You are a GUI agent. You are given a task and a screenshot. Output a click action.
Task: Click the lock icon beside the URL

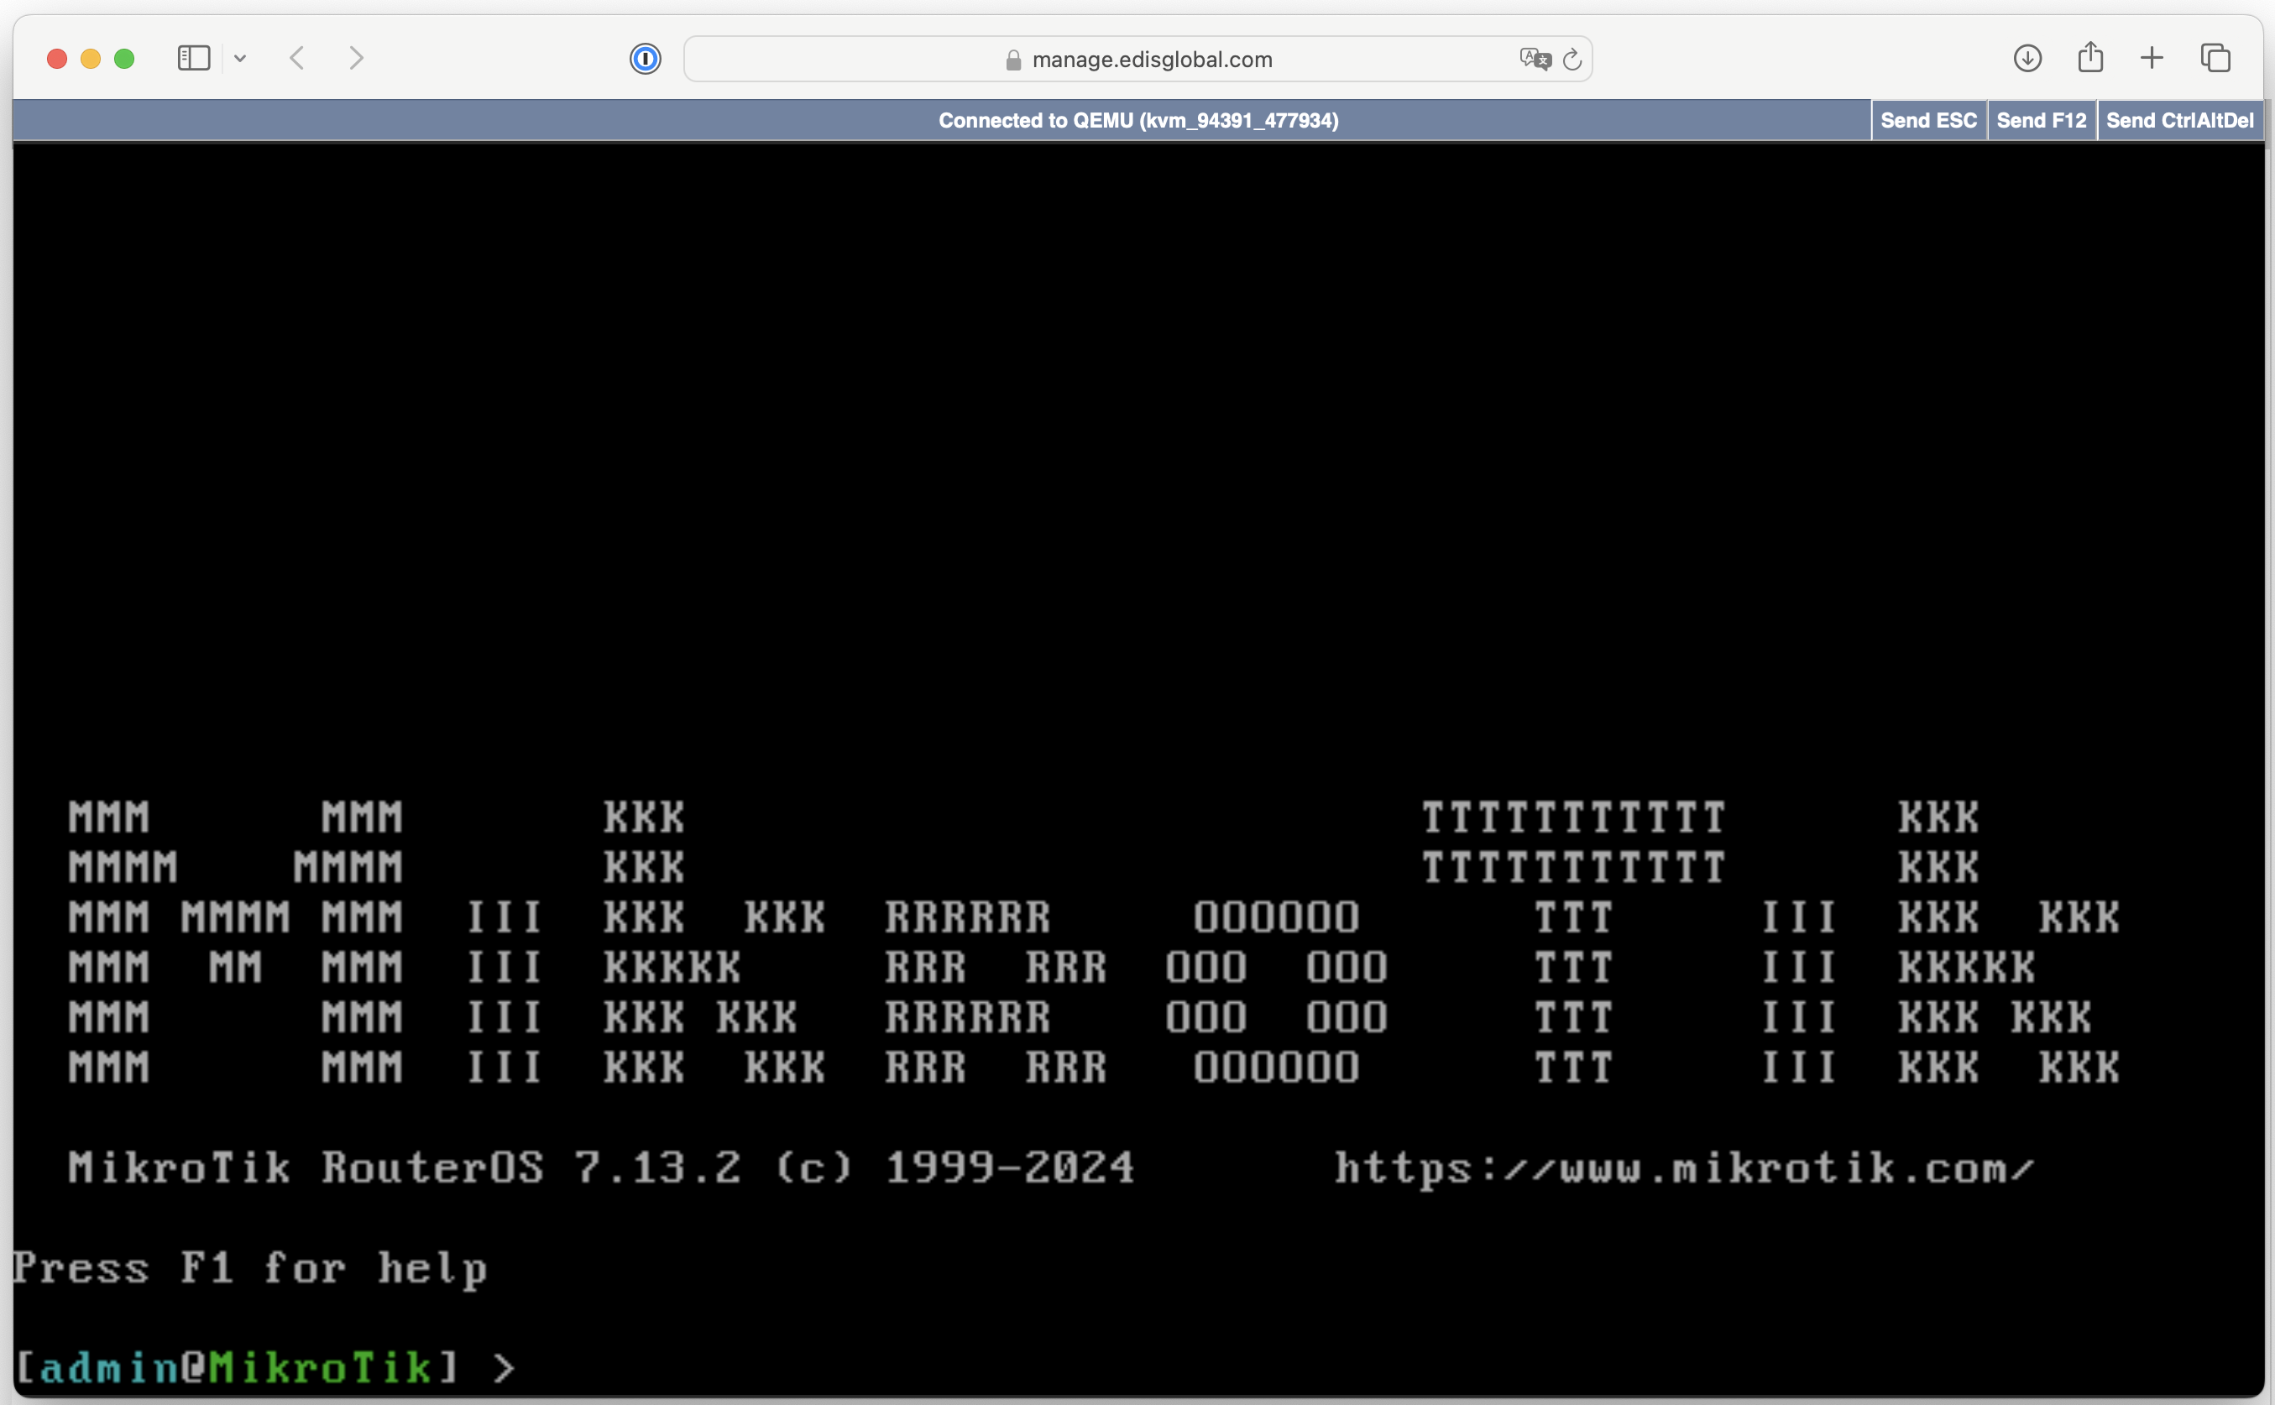1013,60
